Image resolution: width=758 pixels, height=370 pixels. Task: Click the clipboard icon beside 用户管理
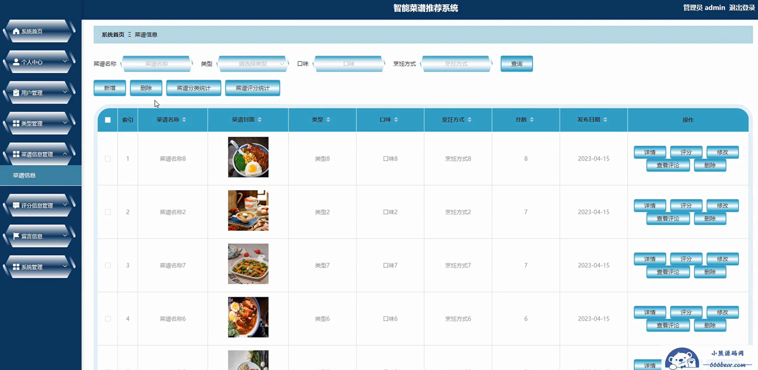[16, 93]
